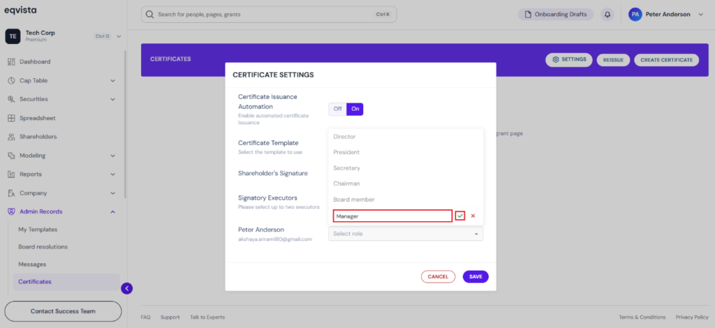Click the Admin Records shield icon

pos(11,212)
